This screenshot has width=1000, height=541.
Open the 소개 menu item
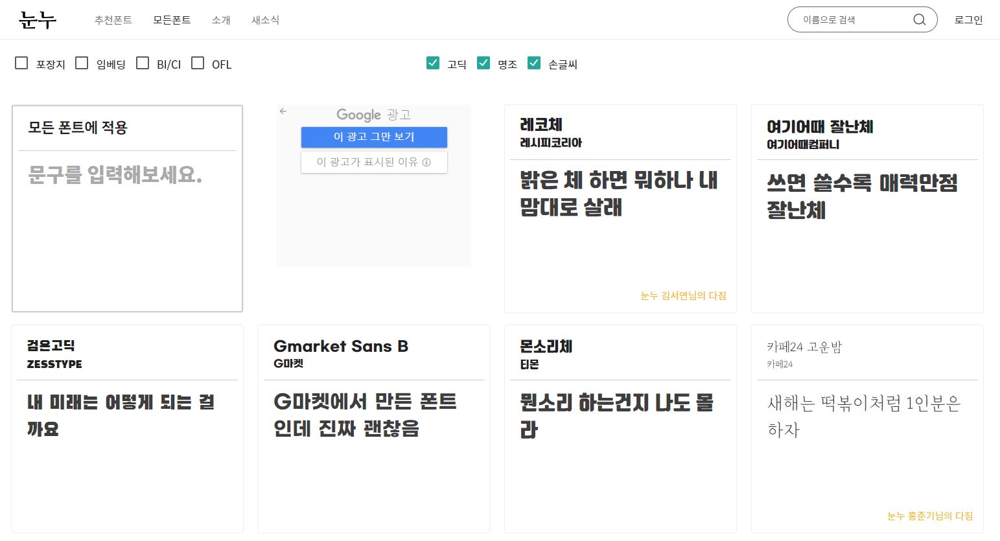click(221, 20)
